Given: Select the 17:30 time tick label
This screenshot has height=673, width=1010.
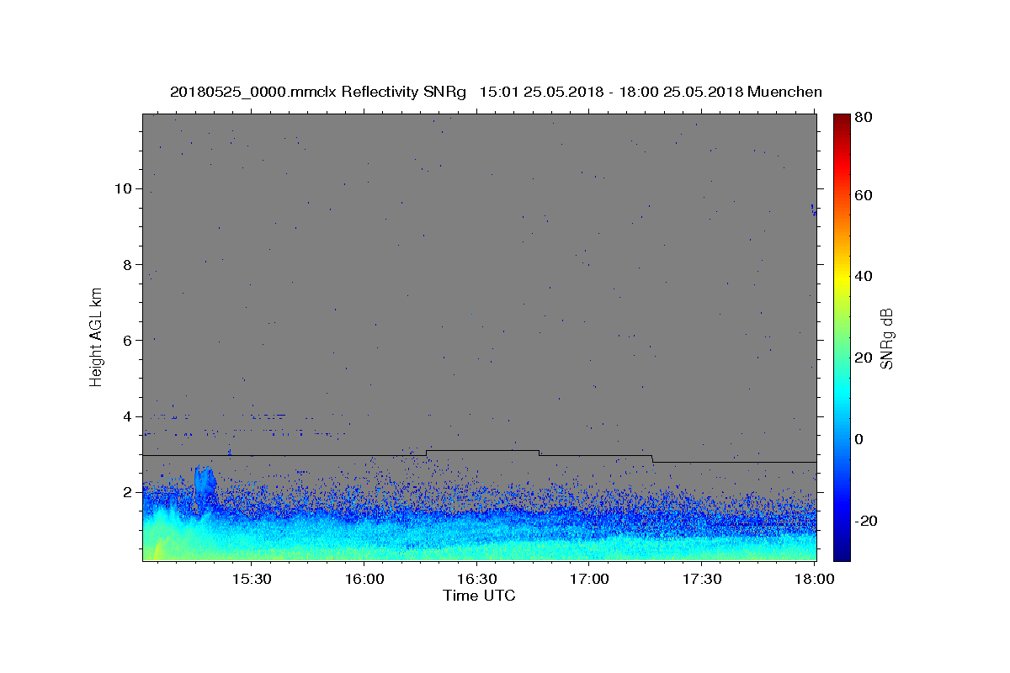Looking at the screenshot, I should pyautogui.click(x=702, y=580).
